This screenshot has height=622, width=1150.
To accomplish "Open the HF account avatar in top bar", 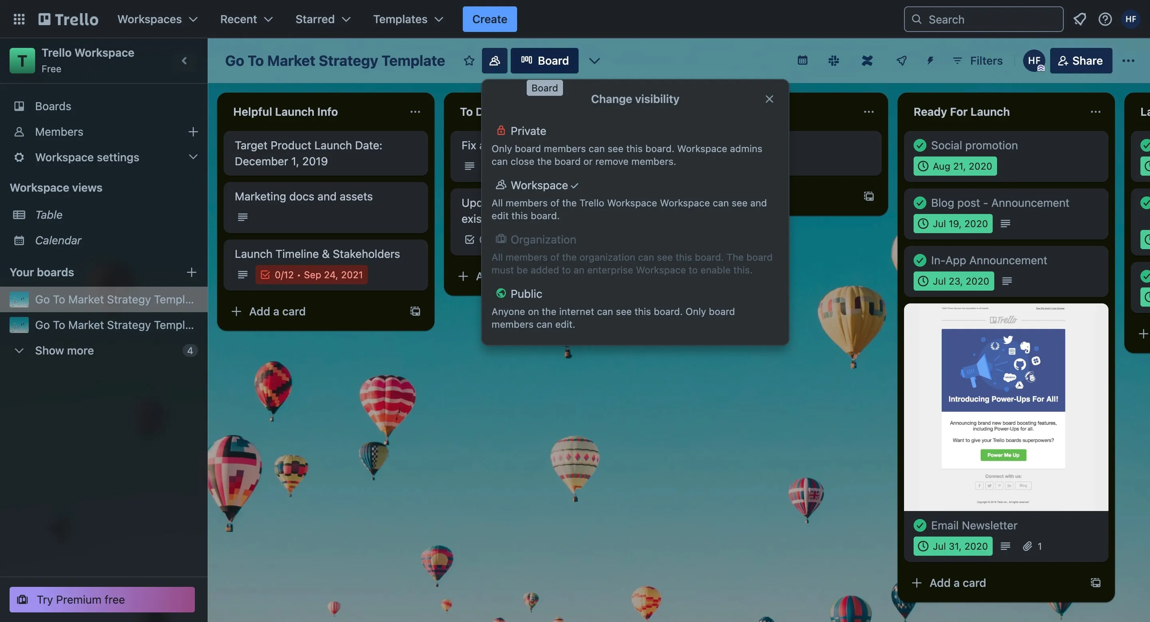I will pyautogui.click(x=1130, y=19).
